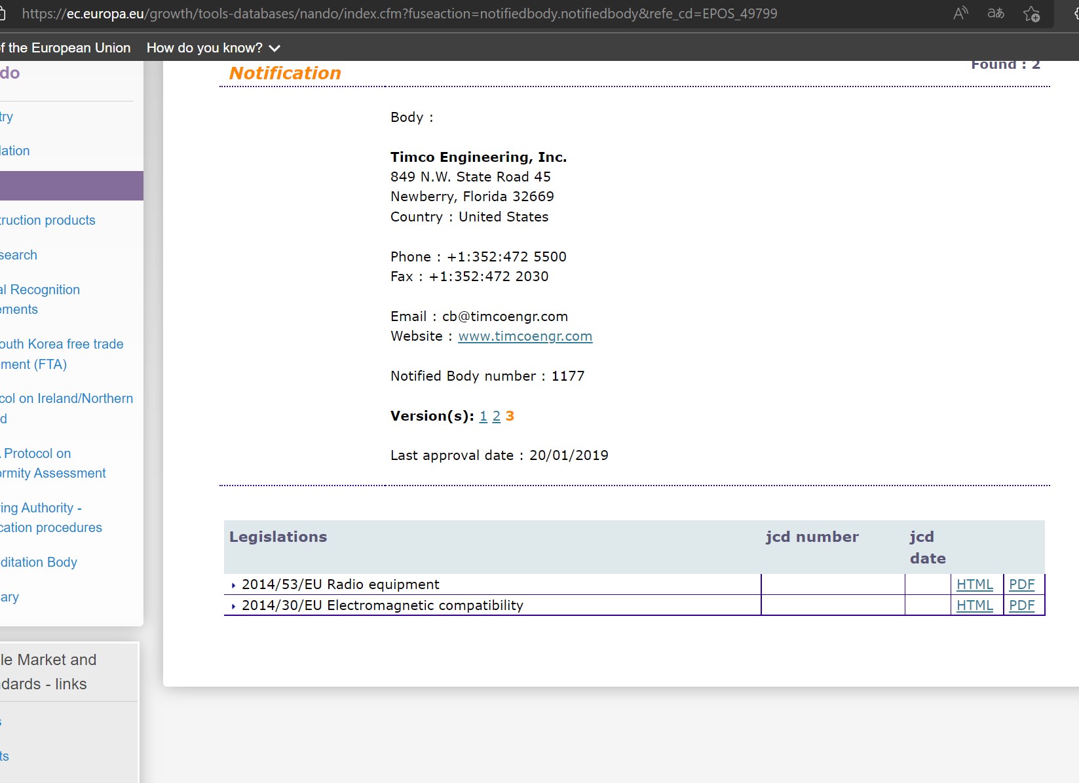Click the arrow bullet beside 2014/53/EU Radio equipment
The width and height of the screenshot is (1079, 783).
tap(233, 585)
